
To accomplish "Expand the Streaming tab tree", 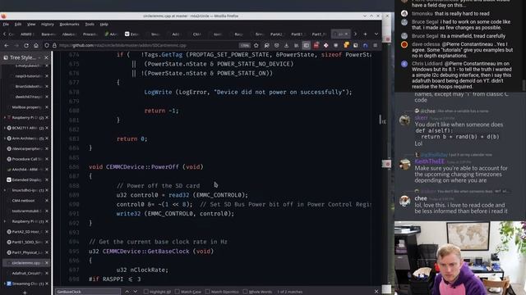I will tap(5, 284).
